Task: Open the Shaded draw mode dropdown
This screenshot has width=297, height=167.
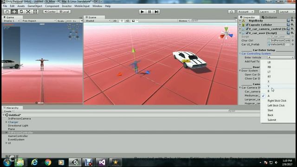Action: click(x=98, y=20)
